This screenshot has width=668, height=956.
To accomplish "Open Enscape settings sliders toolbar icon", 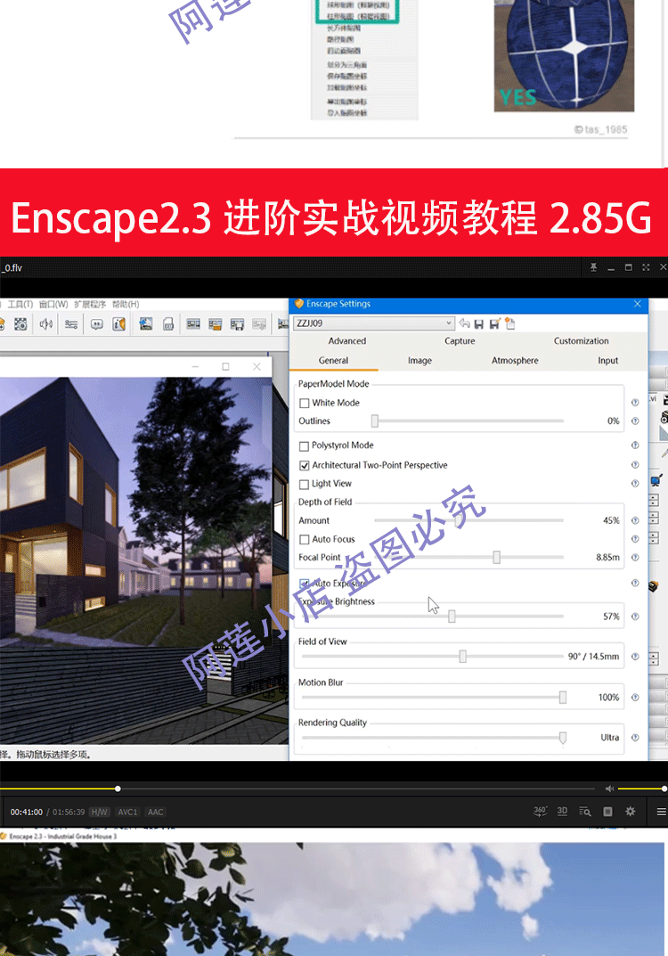I will pos(71,323).
